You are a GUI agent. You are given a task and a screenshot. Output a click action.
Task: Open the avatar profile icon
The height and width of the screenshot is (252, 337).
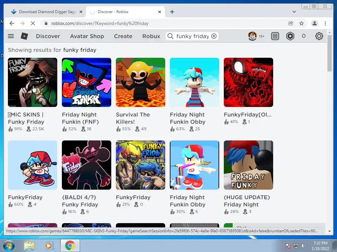252,36
